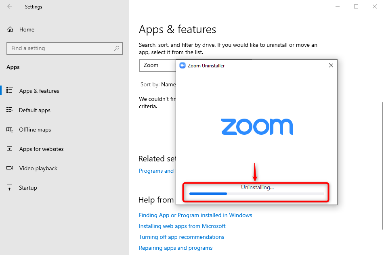Click the Uninstalling progress bar
The width and height of the screenshot is (384, 255).
[x=257, y=194]
